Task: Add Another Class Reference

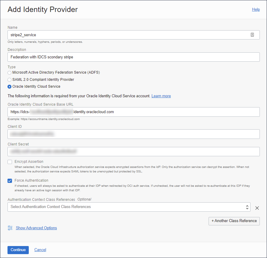Action: pos(234,221)
